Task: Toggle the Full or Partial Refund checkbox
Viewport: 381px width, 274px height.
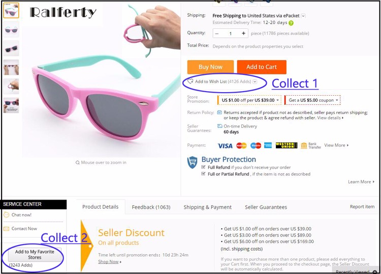Action: coord(203,174)
